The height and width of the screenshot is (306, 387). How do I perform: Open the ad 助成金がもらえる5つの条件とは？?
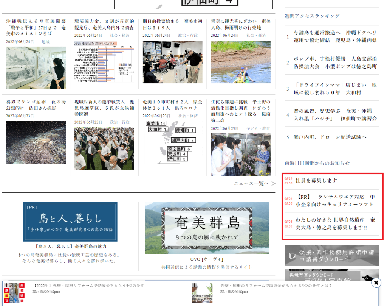[x=276, y=286]
